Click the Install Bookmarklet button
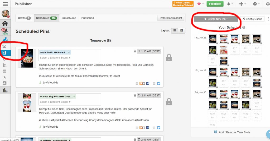Image resolution: width=270 pixels, height=141 pixels. point(171,18)
